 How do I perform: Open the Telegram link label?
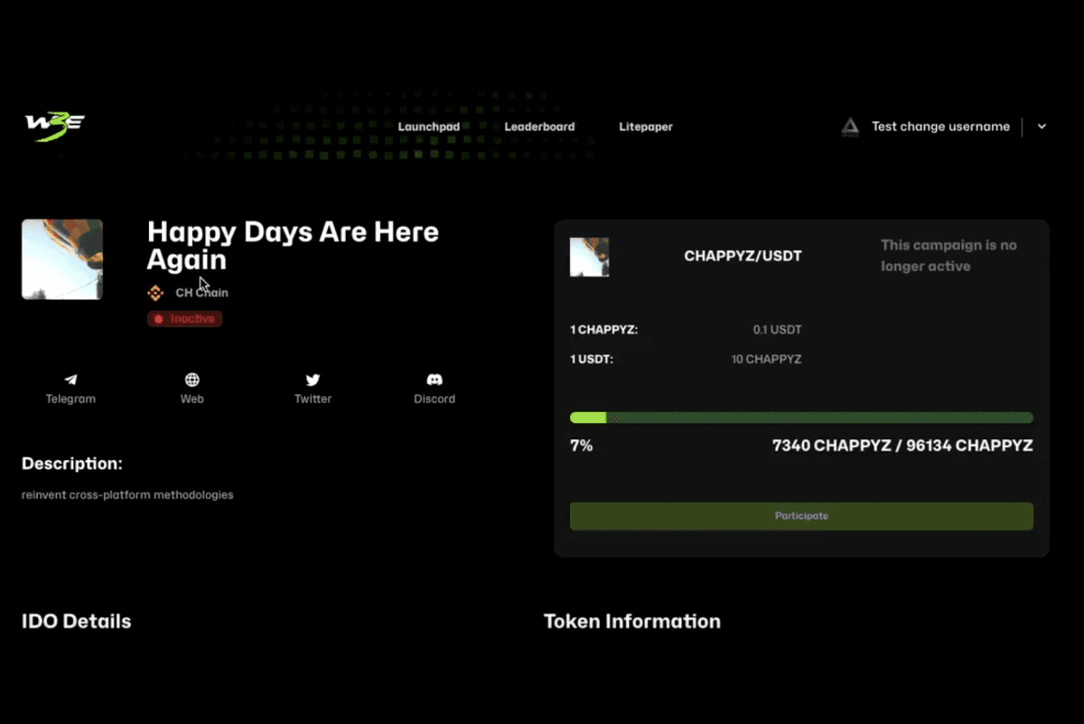[70, 399]
